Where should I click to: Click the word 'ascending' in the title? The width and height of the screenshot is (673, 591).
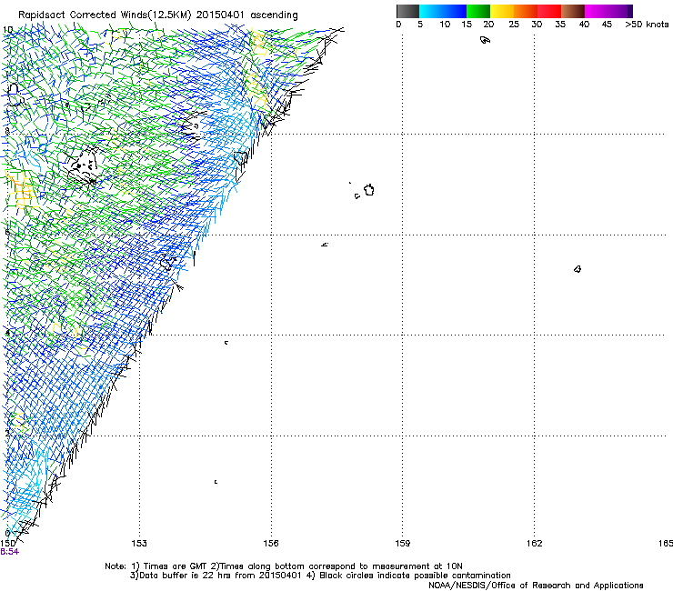coord(274,15)
